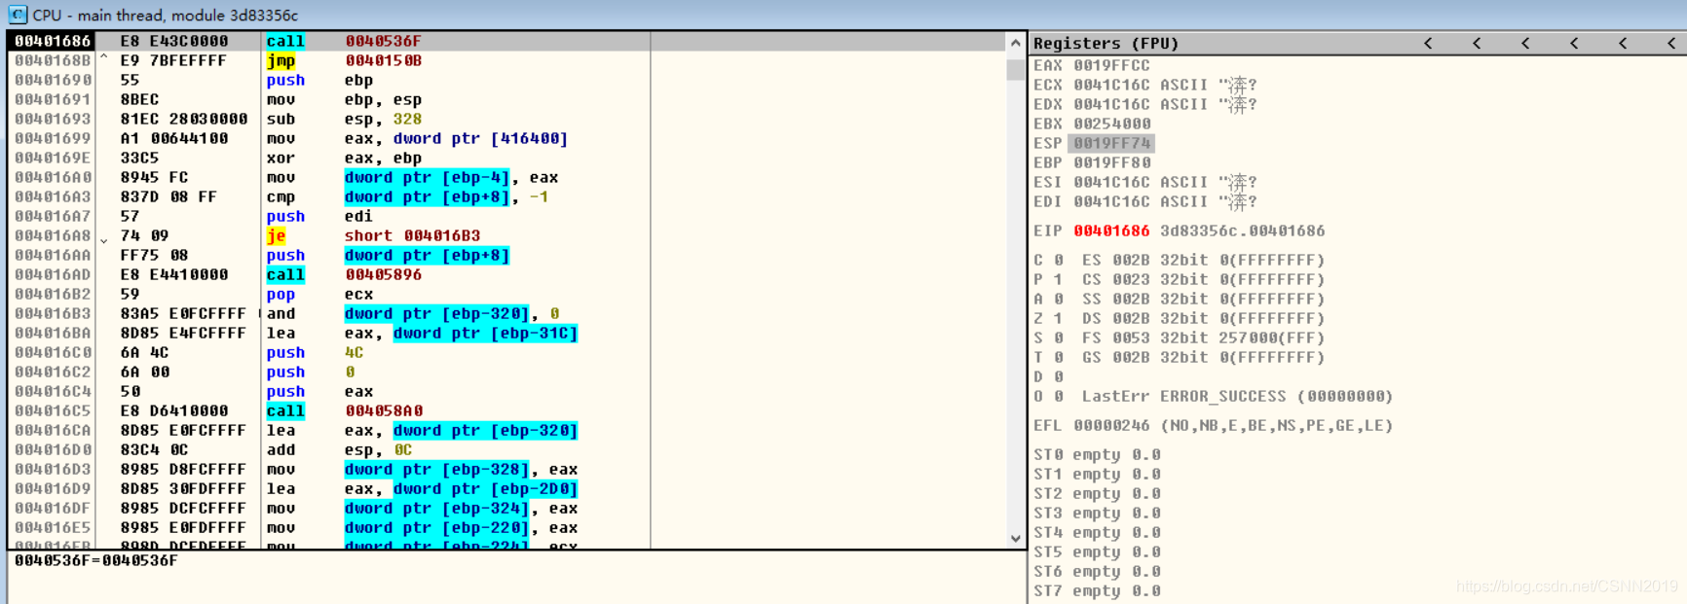Select the push 4C operand
1687x604 pixels.
tap(354, 352)
